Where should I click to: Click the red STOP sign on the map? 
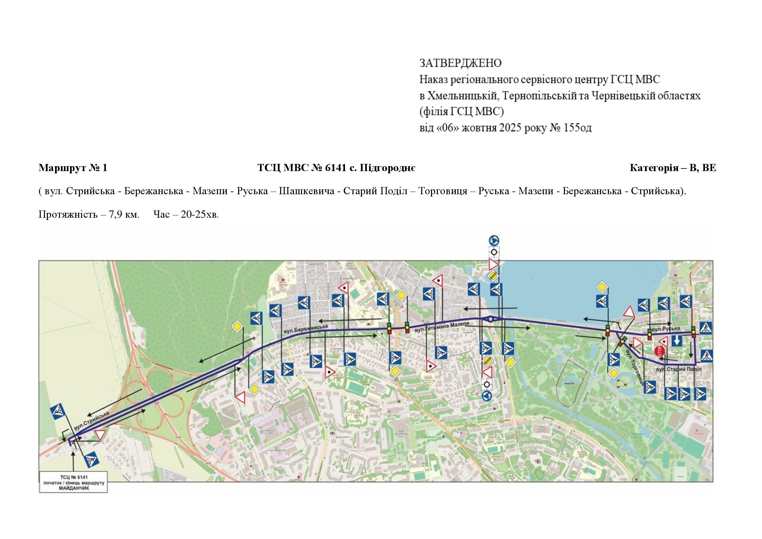point(659,352)
